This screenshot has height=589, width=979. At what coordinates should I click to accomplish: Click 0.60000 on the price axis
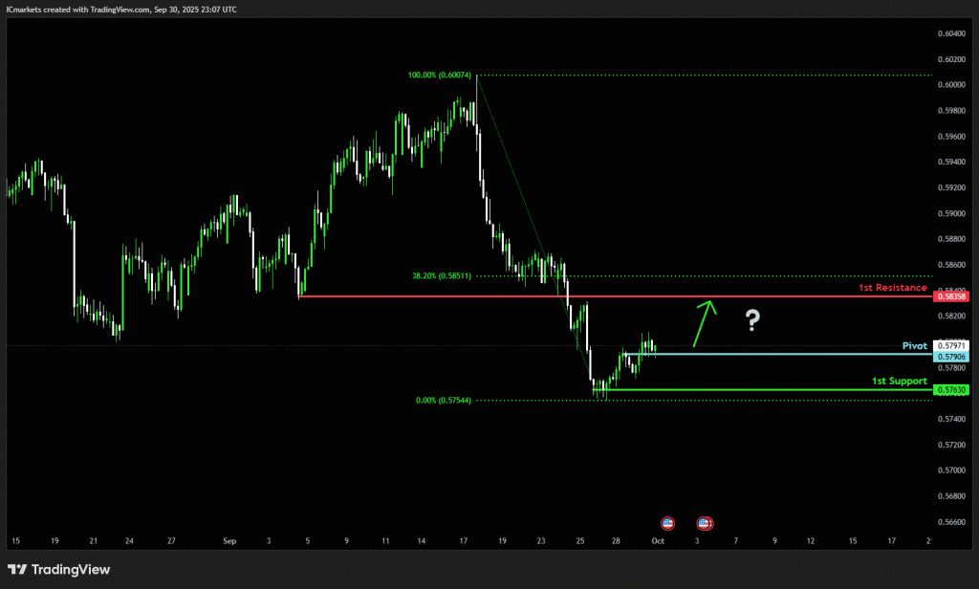click(x=951, y=84)
